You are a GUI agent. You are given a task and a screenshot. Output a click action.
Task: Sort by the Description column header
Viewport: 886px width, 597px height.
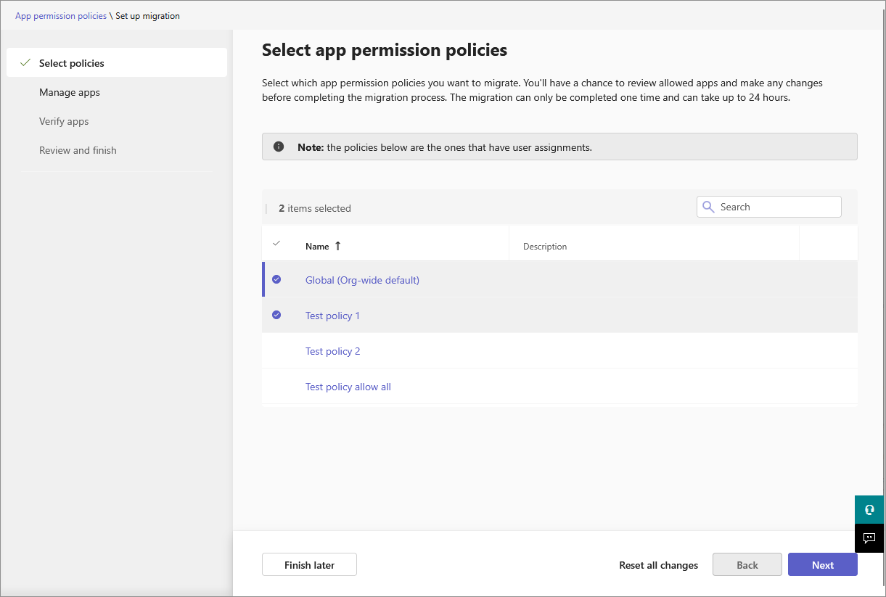coord(545,247)
